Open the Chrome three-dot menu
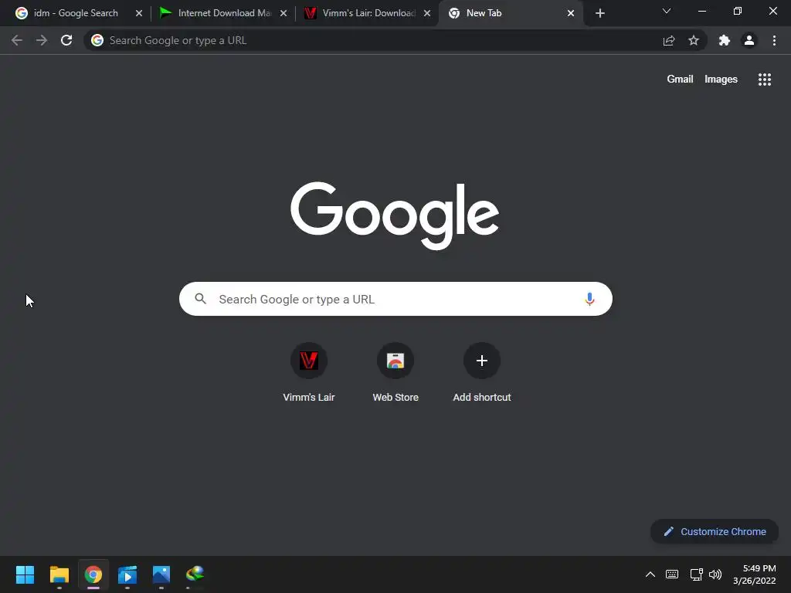Image resolution: width=791 pixels, height=593 pixels. [x=774, y=40]
